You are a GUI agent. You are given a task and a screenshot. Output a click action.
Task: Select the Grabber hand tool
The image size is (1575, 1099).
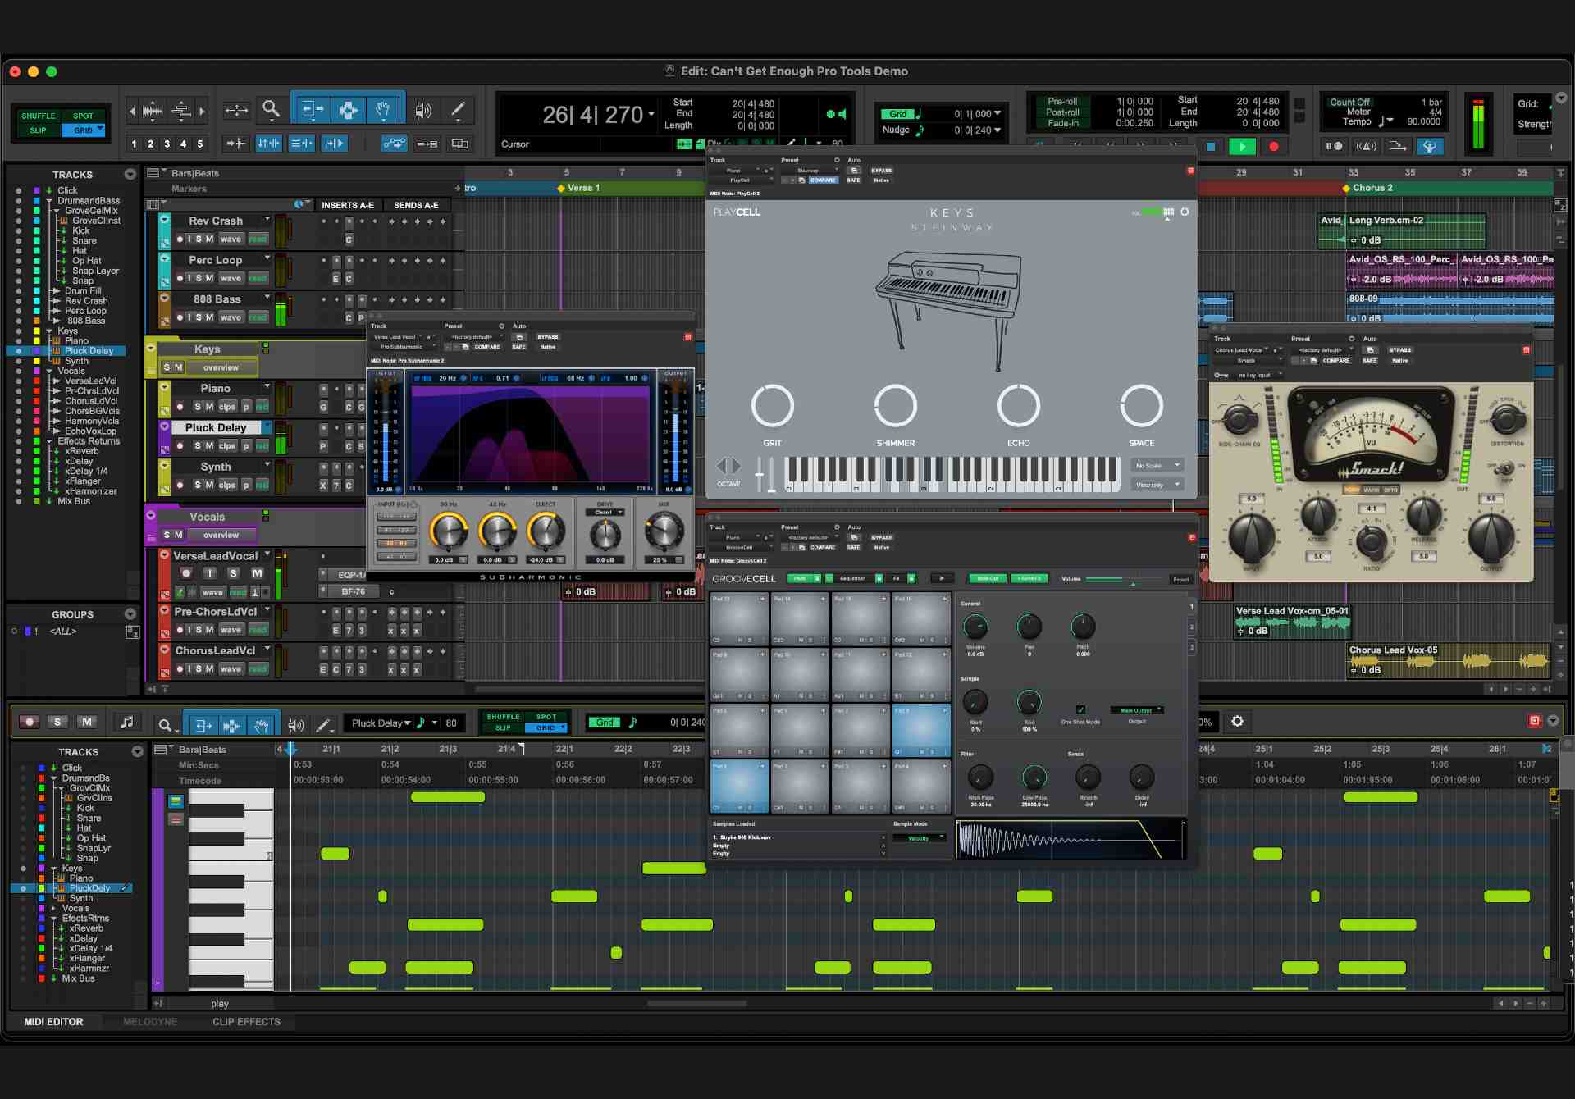click(x=383, y=109)
